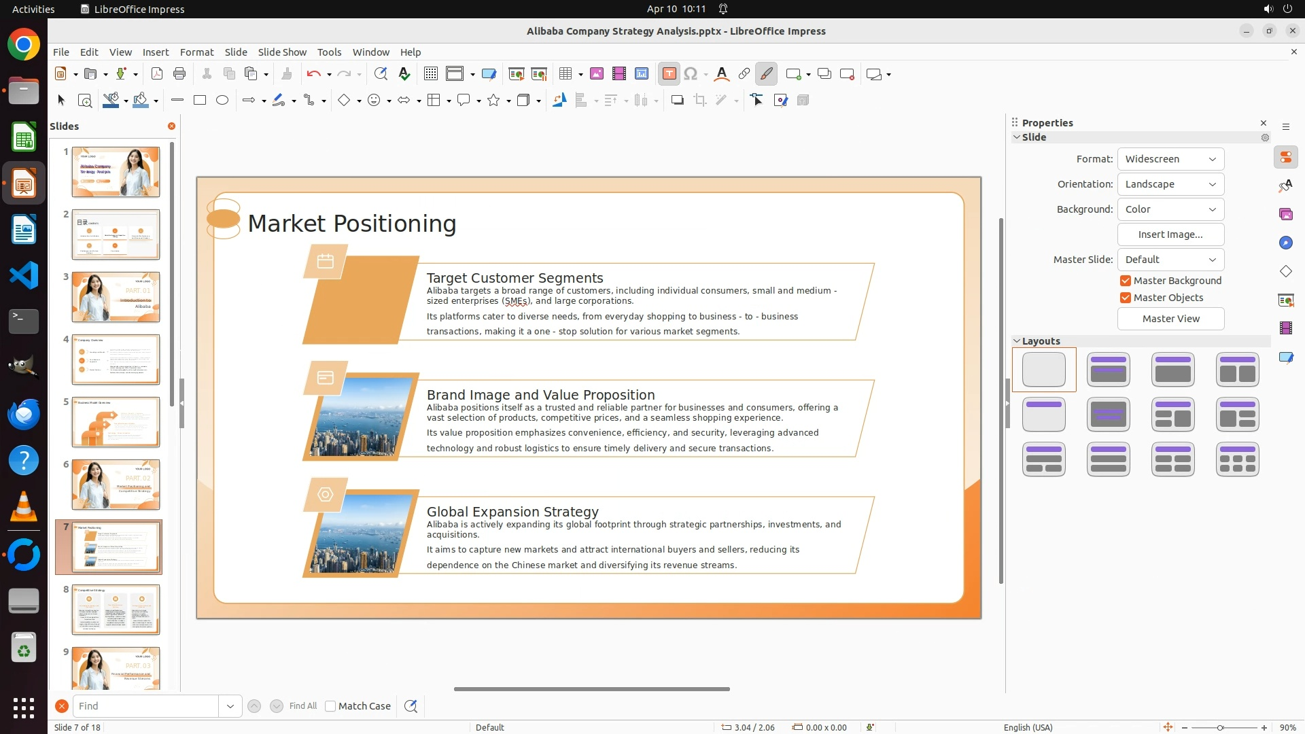Click the Master View button
Screen dimensions: 1305x734
1170,319
